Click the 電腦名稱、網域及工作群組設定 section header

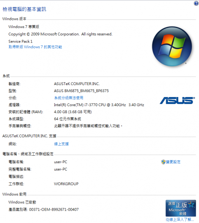28,154
